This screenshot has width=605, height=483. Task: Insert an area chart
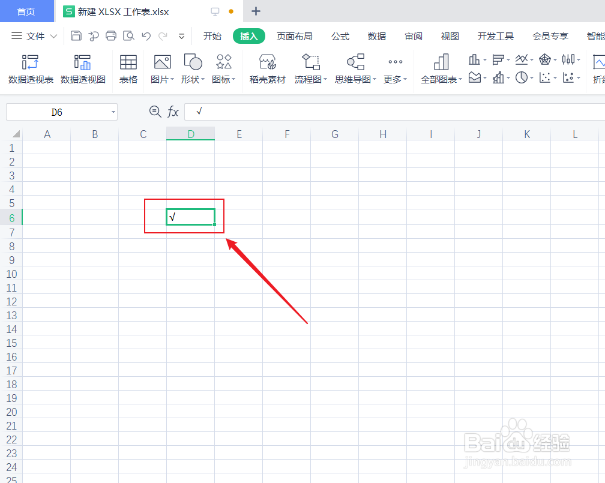(475, 77)
